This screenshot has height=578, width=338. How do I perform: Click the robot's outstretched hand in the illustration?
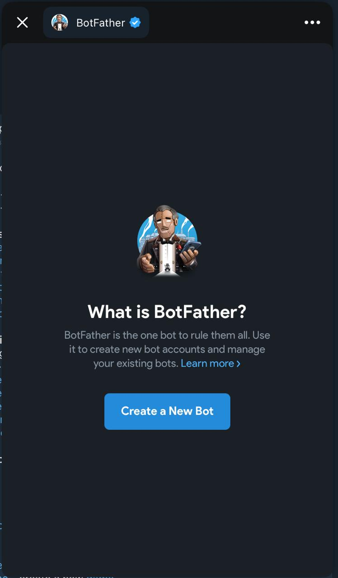click(x=147, y=262)
